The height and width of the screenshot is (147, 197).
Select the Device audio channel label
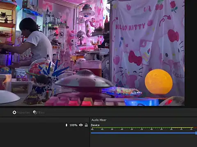coord(95,125)
